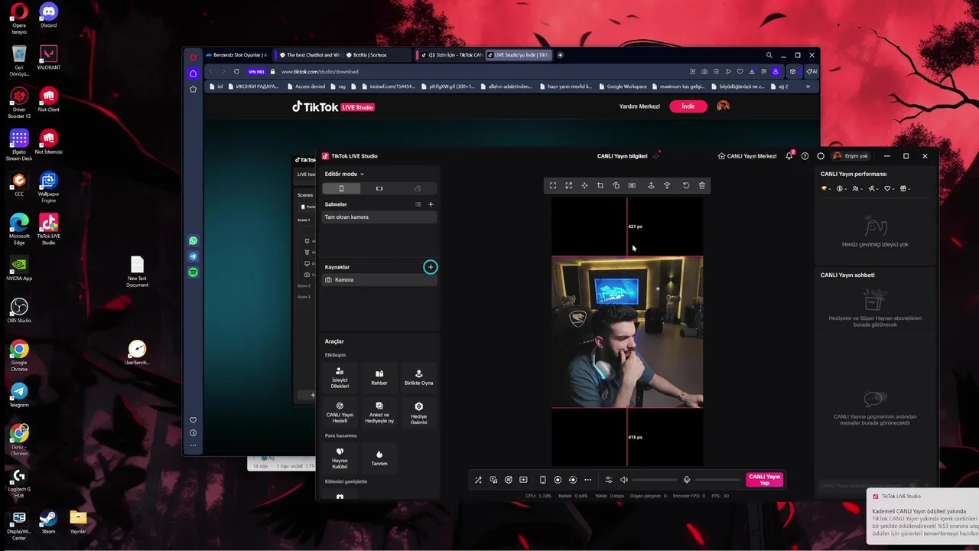
Task: Mute the microphone icon
Action: 687,480
